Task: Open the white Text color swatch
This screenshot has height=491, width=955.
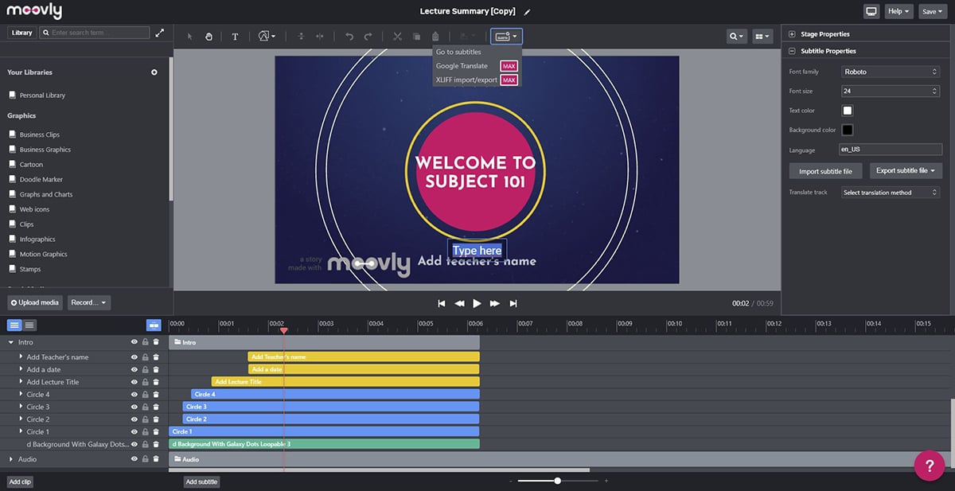Action: click(848, 111)
